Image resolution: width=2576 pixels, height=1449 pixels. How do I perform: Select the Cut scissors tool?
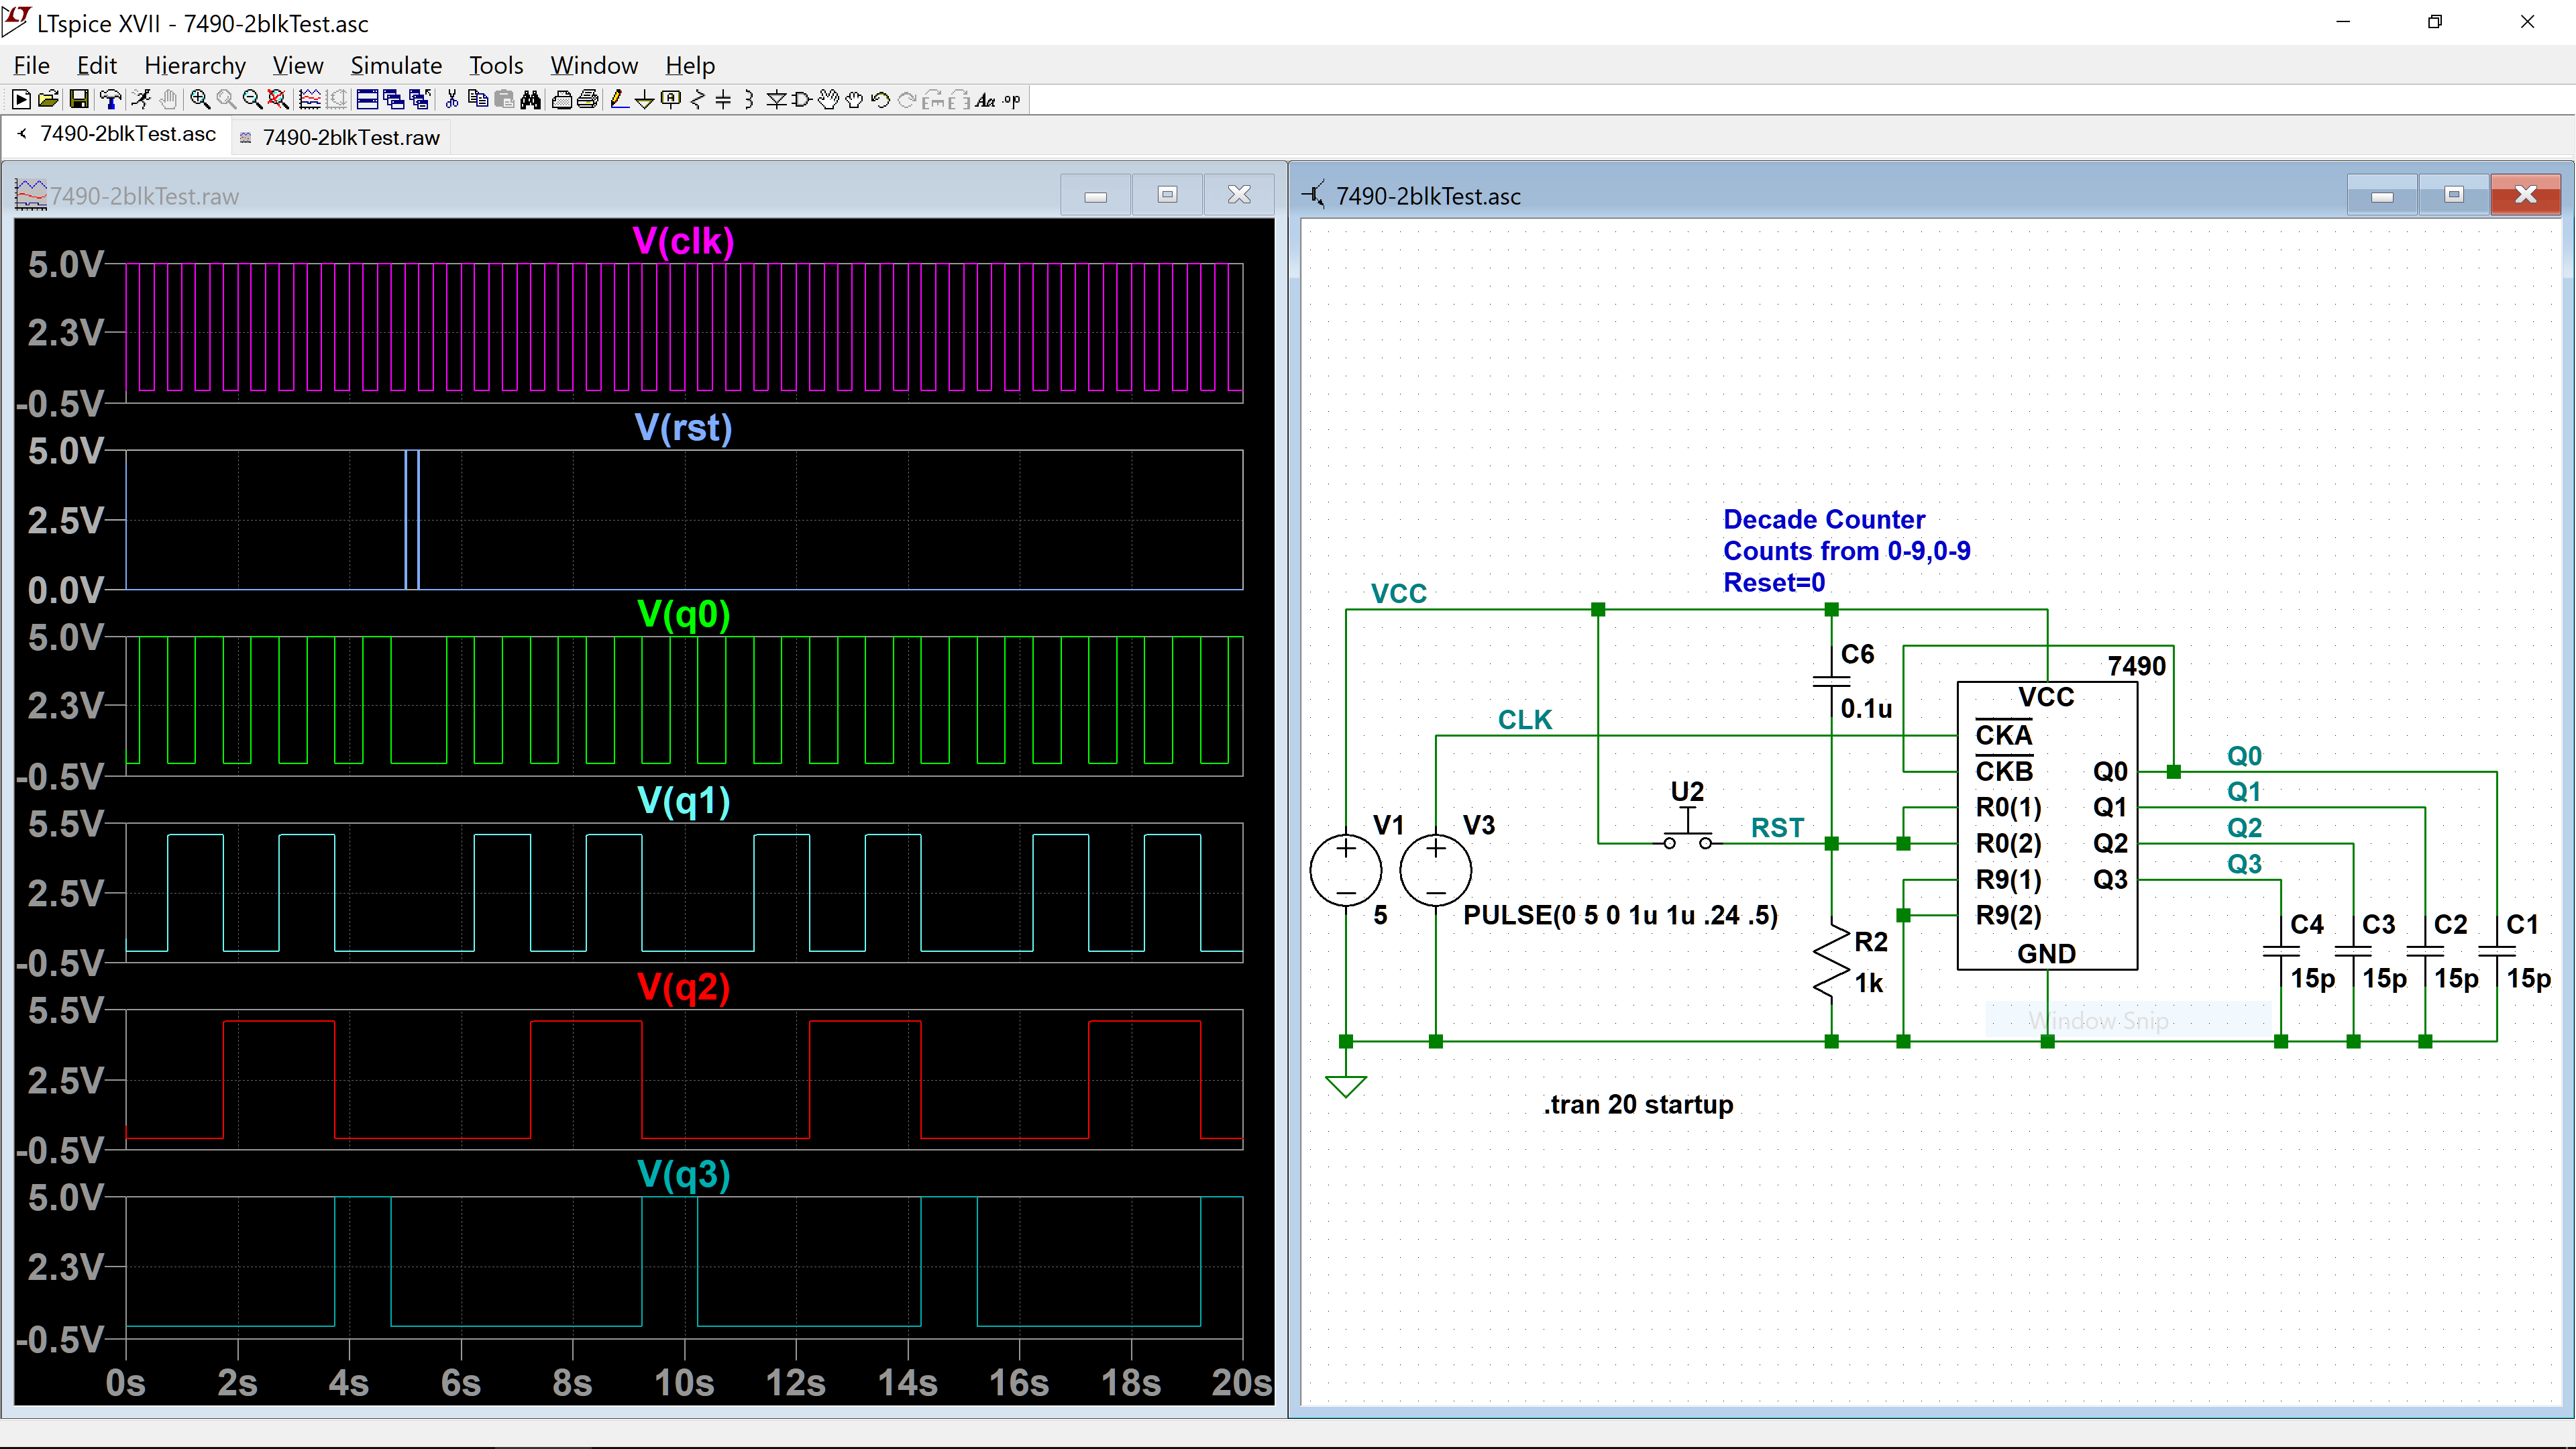tap(452, 100)
